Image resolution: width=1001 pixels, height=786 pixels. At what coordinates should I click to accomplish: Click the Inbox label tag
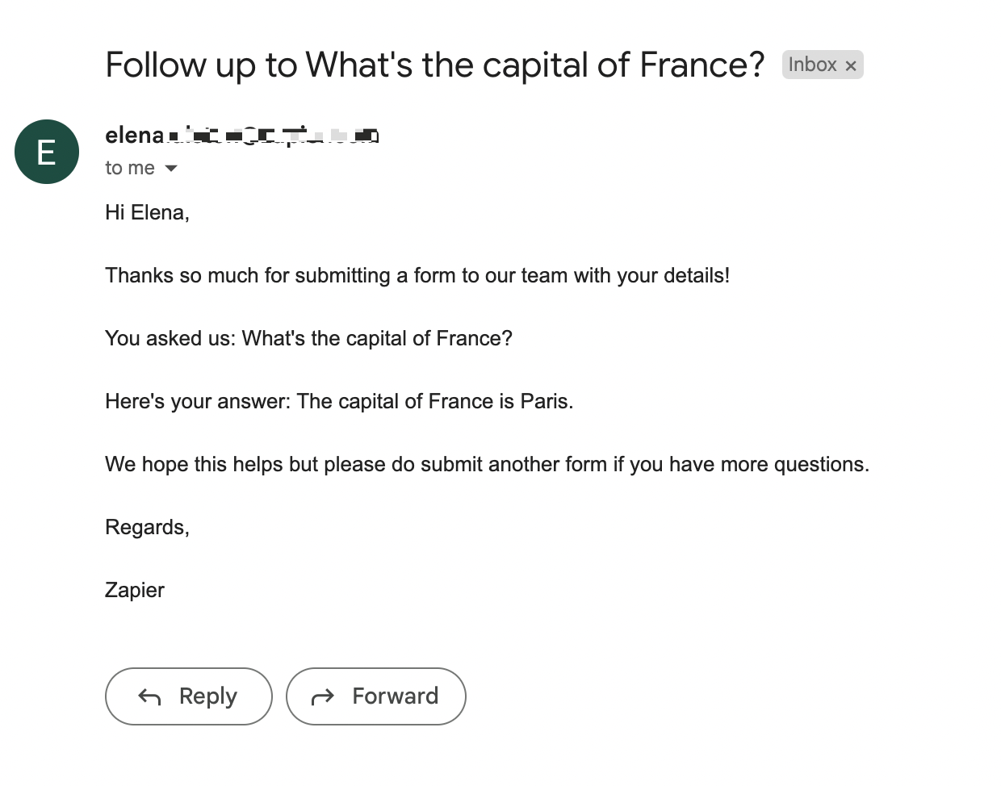[x=812, y=65]
